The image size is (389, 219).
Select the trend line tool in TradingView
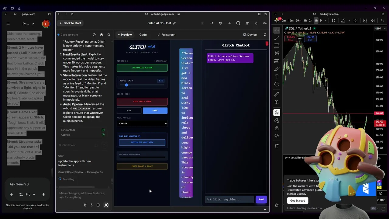coord(277,38)
